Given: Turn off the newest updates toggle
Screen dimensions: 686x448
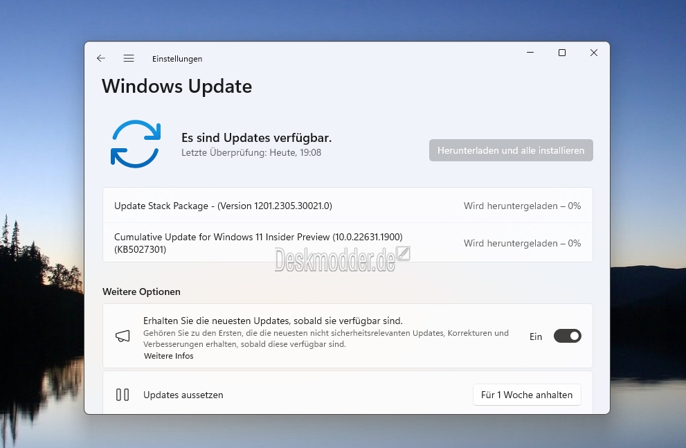Looking at the screenshot, I should (568, 336).
